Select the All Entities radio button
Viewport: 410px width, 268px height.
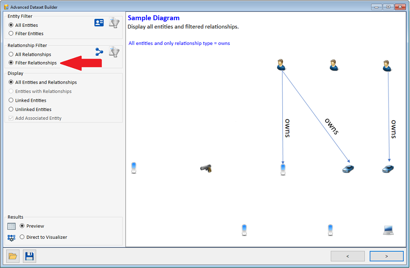[11, 25]
